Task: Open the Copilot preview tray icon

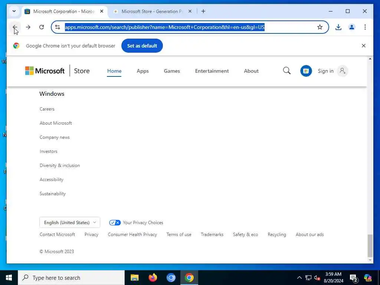Action: coord(368,278)
